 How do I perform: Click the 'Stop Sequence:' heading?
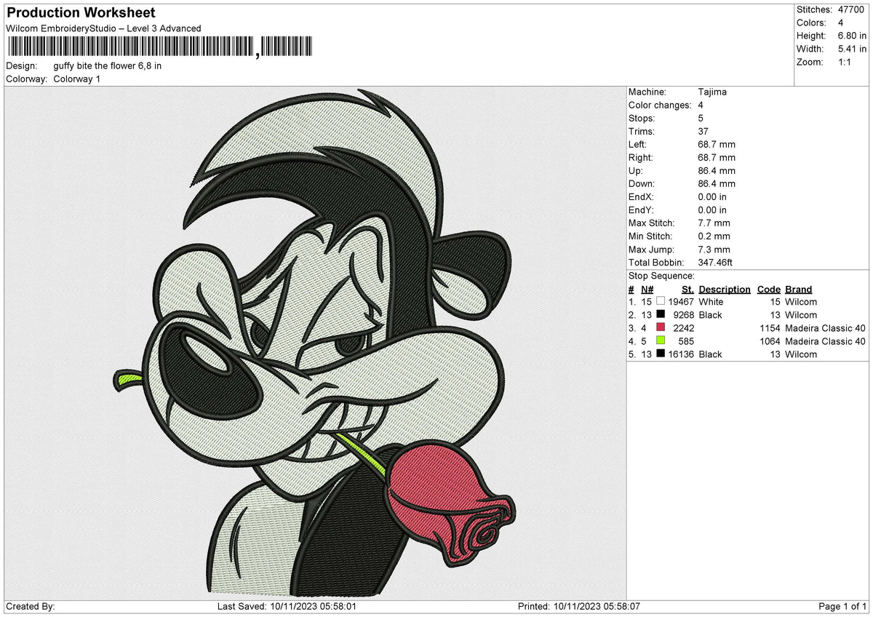(x=661, y=276)
